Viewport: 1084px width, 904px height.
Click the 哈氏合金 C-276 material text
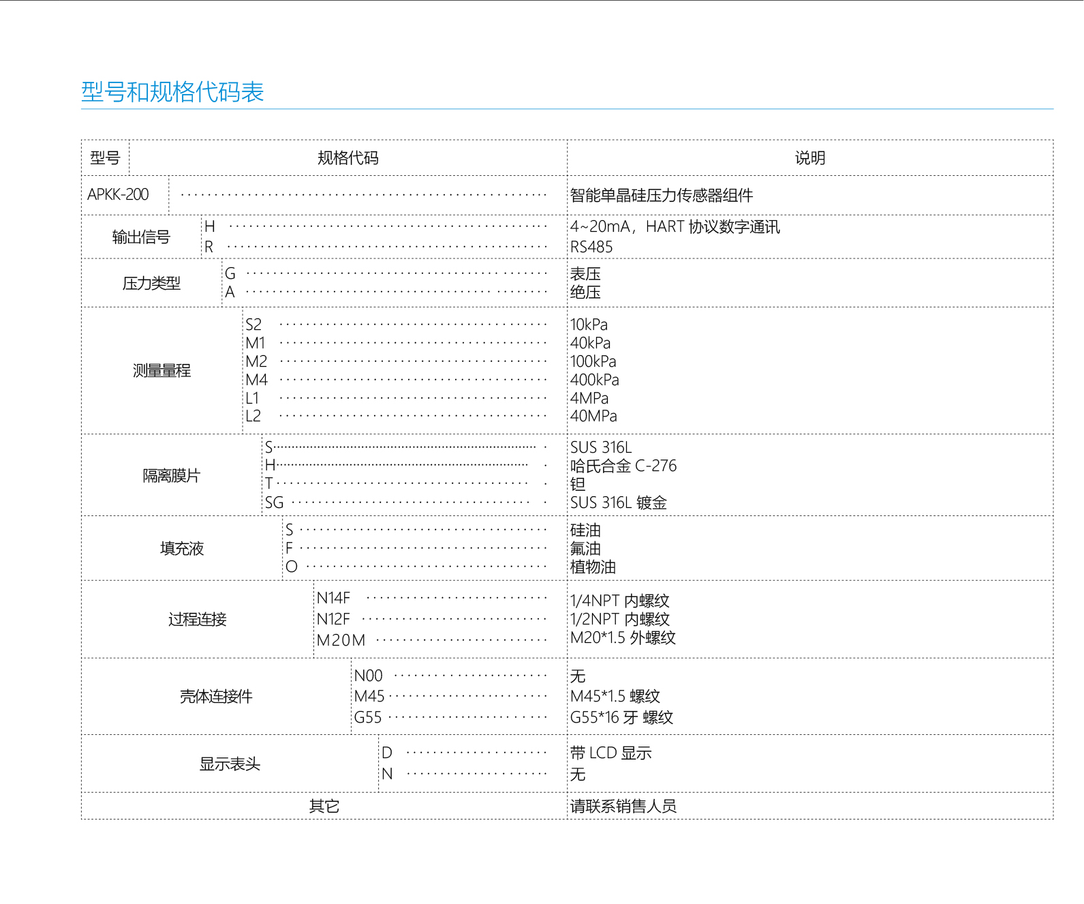coord(623,466)
